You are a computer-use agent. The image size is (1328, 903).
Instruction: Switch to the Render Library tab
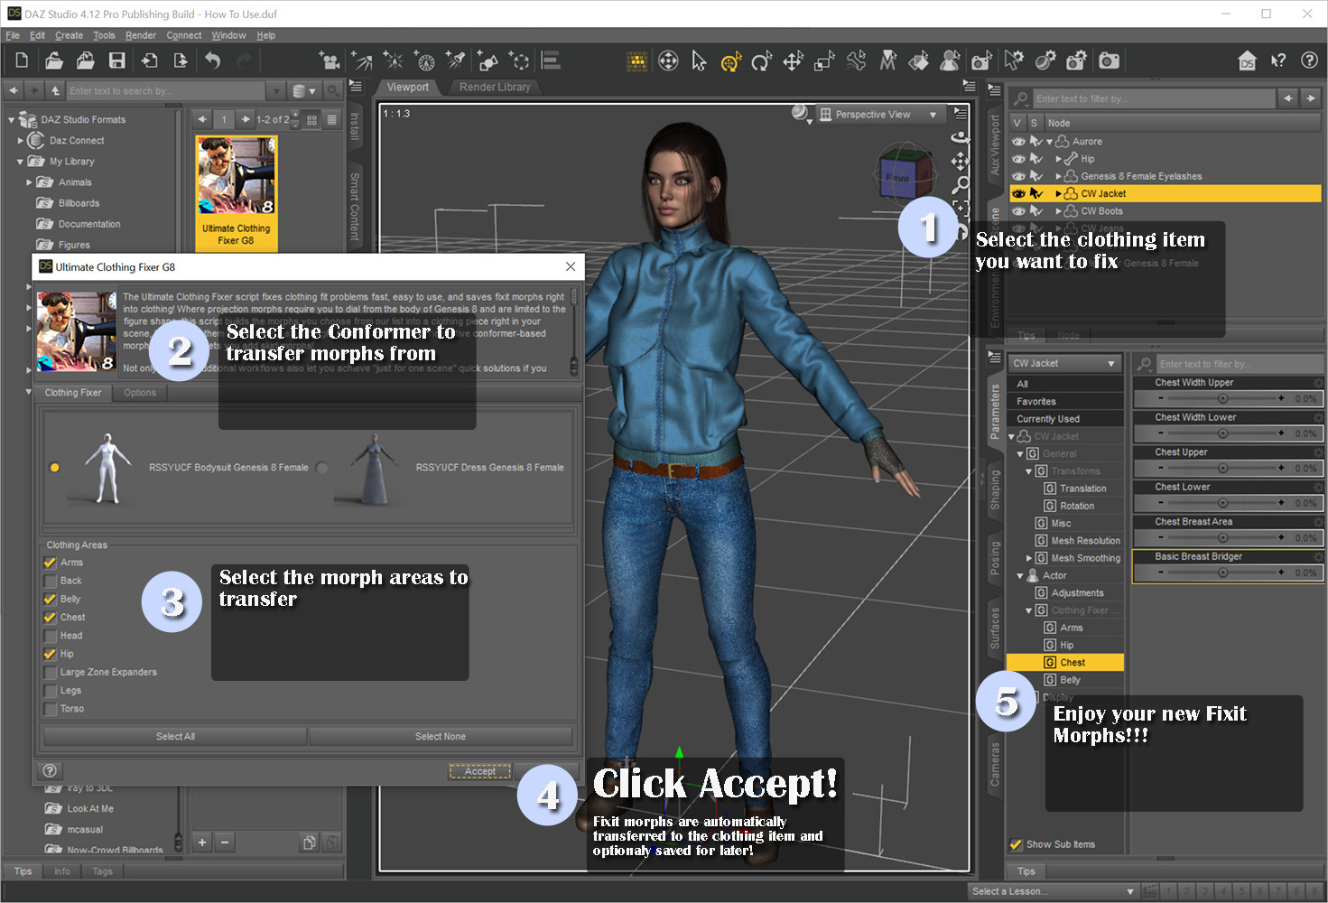point(495,87)
